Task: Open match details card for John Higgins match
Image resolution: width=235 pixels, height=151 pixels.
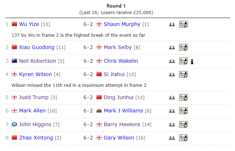Action: 183,125
